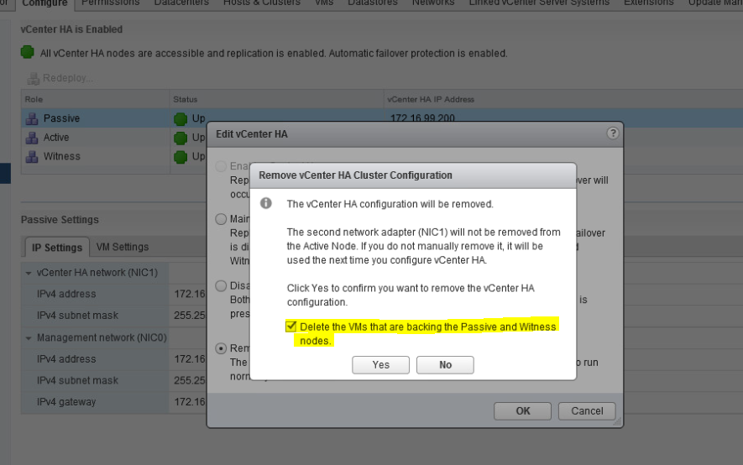Image resolution: width=743 pixels, height=465 pixels.
Task: Click the Witness node icon
Action: point(32,156)
